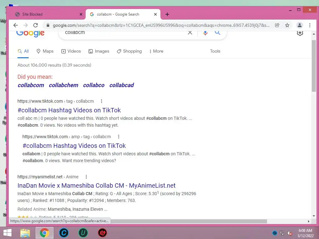This screenshot has height=239, width=319.
Task: Switch to Images results
Action: (x=99, y=51)
